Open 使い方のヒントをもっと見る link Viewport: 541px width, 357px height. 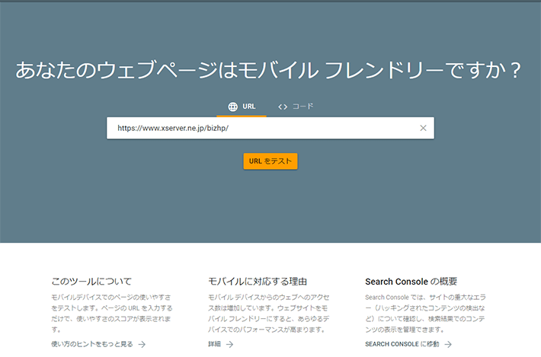[x=92, y=344]
